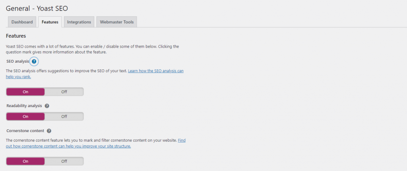Select the Features tab
Screen dimensions: 407x171
click(50, 22)
